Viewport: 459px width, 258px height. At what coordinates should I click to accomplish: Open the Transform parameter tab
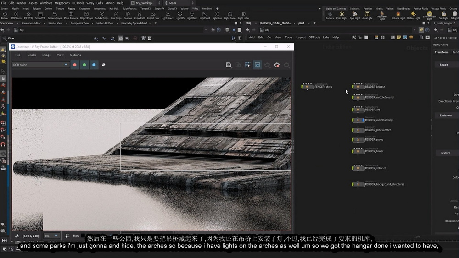[x=441, y=52]
